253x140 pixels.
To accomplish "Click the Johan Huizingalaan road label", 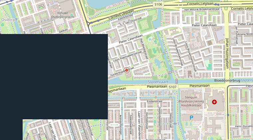I will coord(227,53).
